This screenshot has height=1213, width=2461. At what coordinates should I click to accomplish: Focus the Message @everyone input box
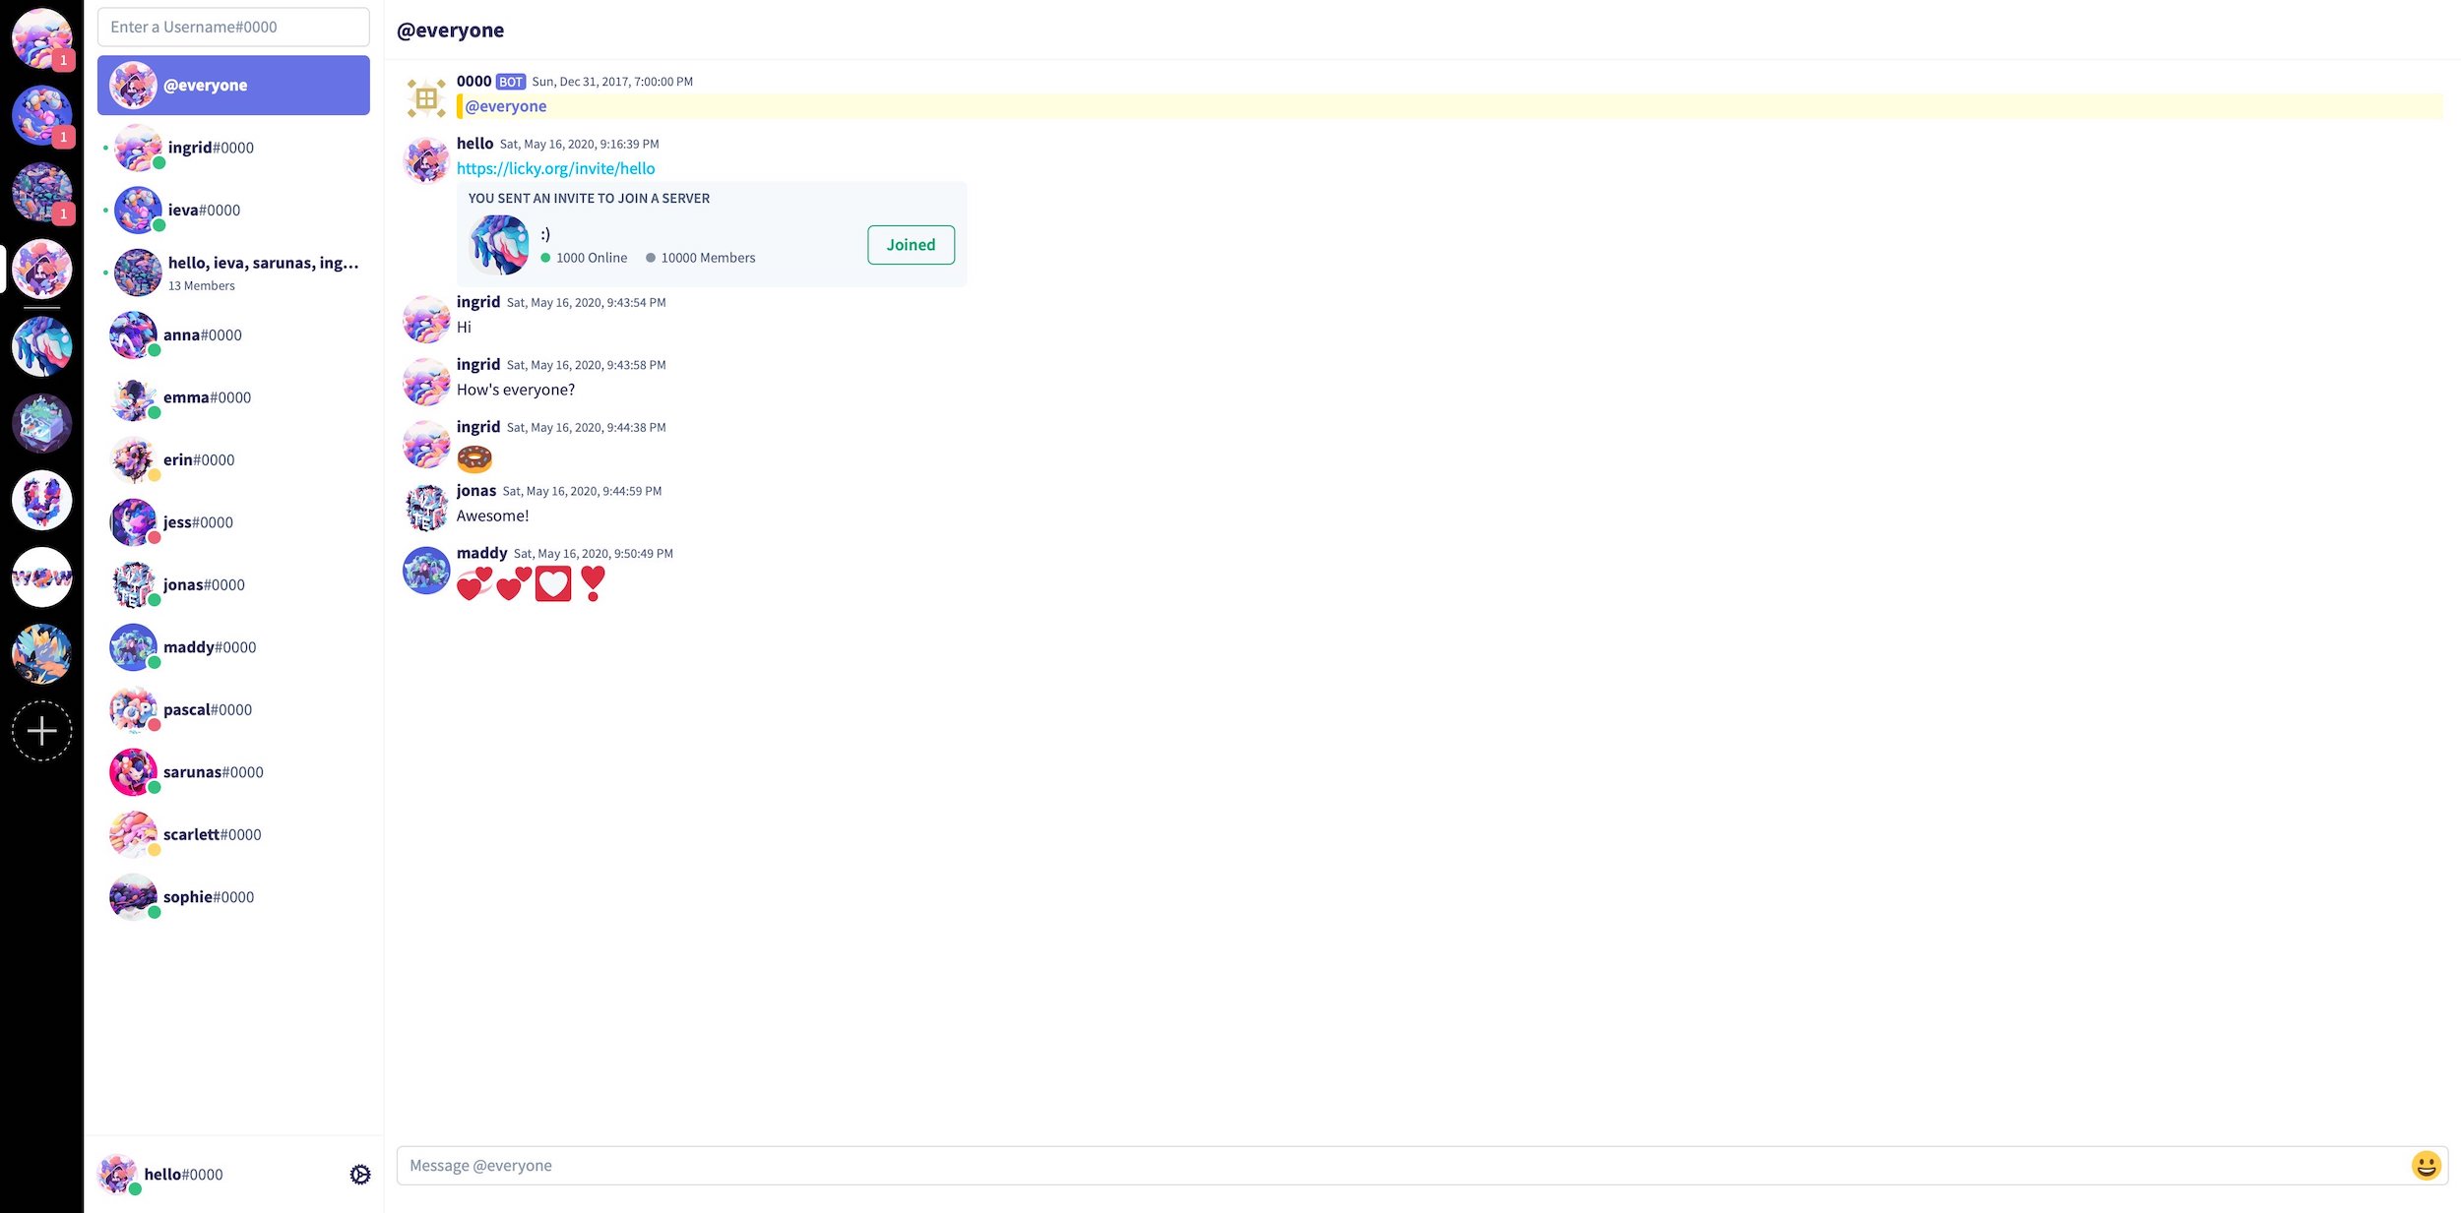[1398, 1166]
